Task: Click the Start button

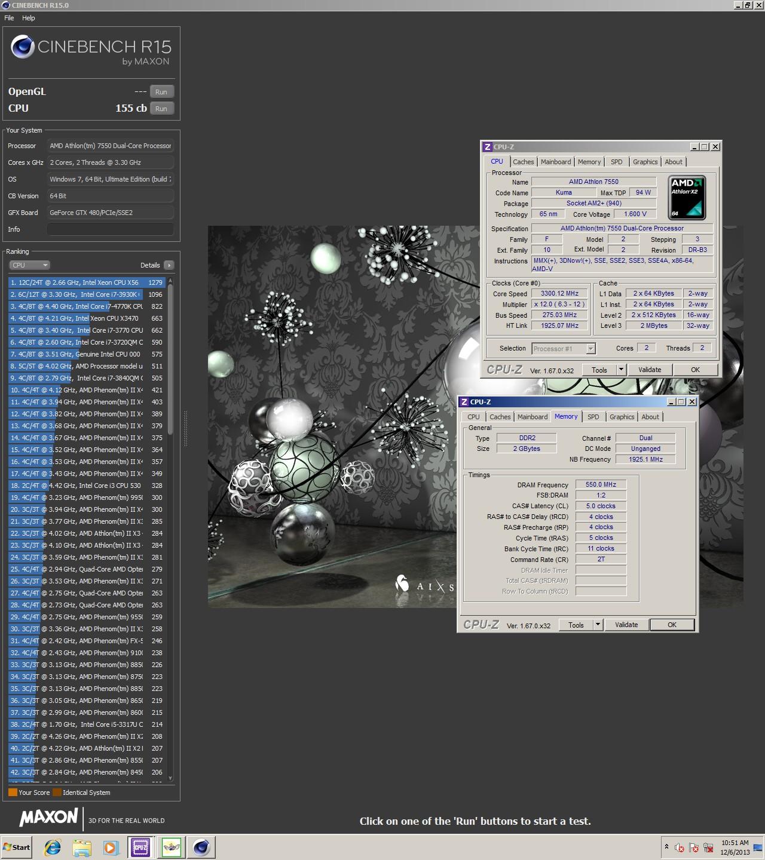Action: coord(17,847)
